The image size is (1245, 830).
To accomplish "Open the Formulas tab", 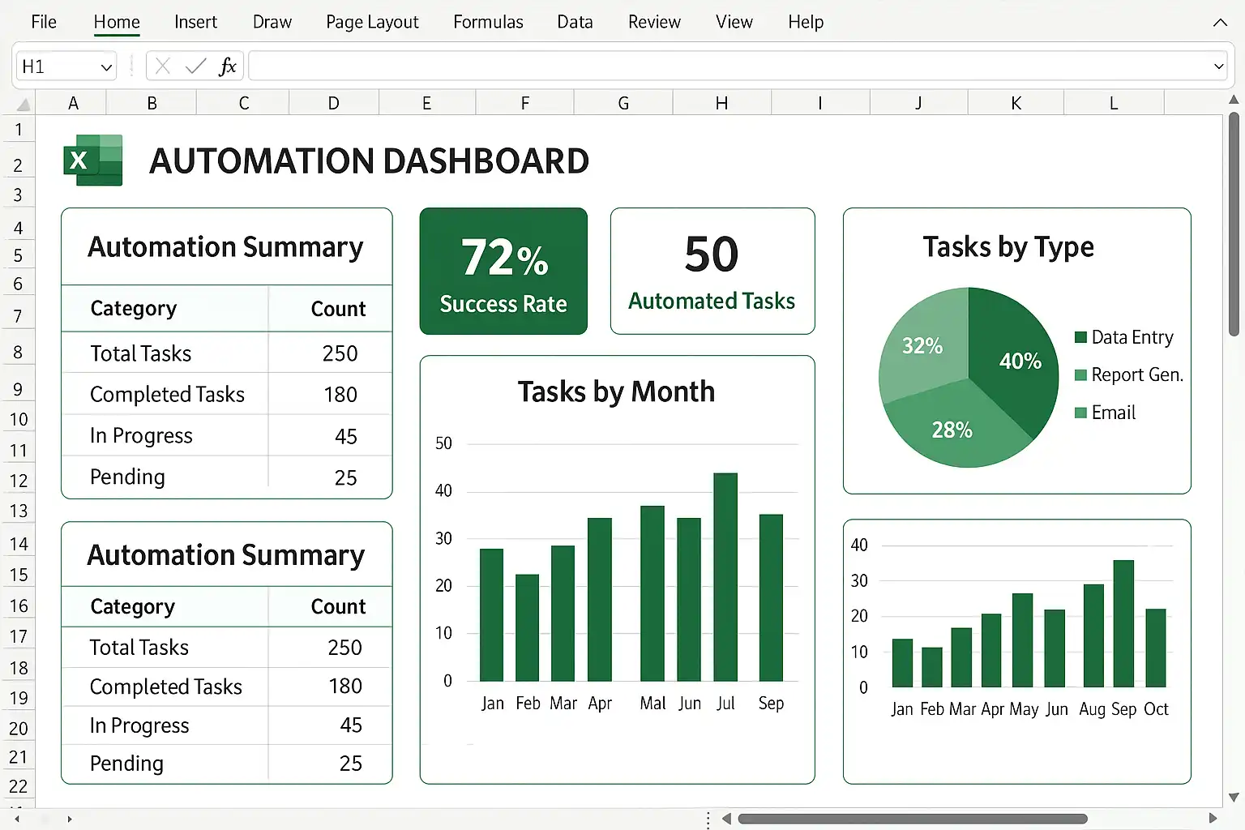I will [488, 22].
